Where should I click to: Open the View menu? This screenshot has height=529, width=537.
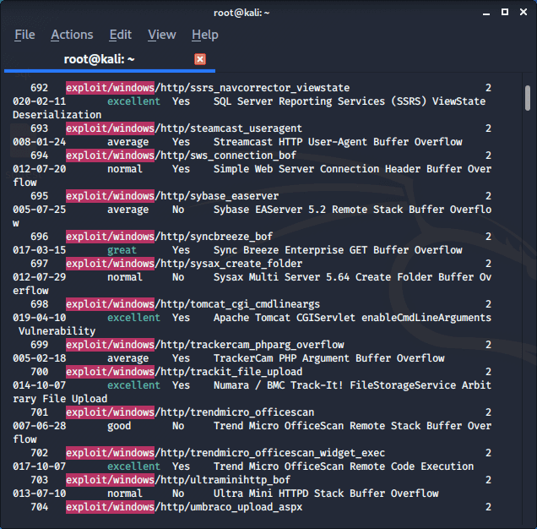[x=161, y=35]
